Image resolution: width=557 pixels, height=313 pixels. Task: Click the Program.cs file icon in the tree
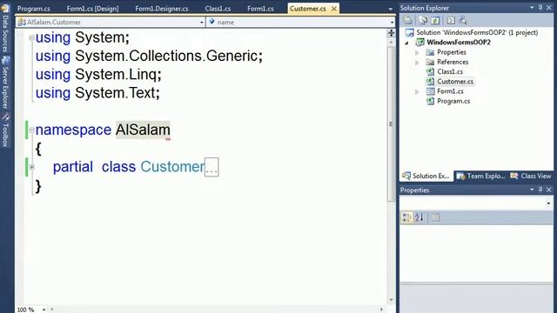pos(430,101)
